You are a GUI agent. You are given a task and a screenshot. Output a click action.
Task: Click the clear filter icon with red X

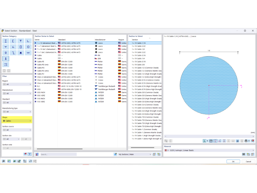click(25, 154)
